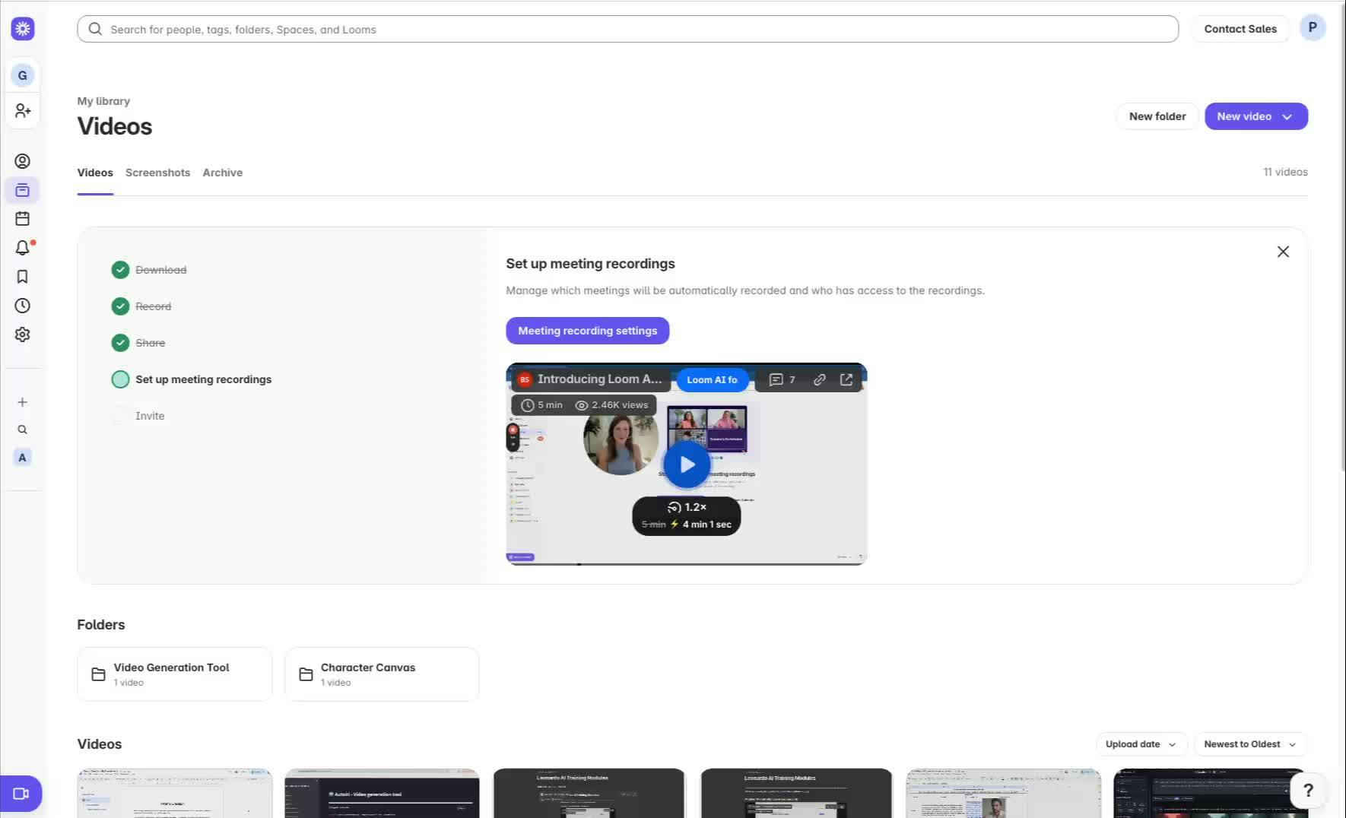Image resolution: width=1346 pixels, height=818 pixels.
Task: Click the record video camera button
Action: click(x=21, y=794)
